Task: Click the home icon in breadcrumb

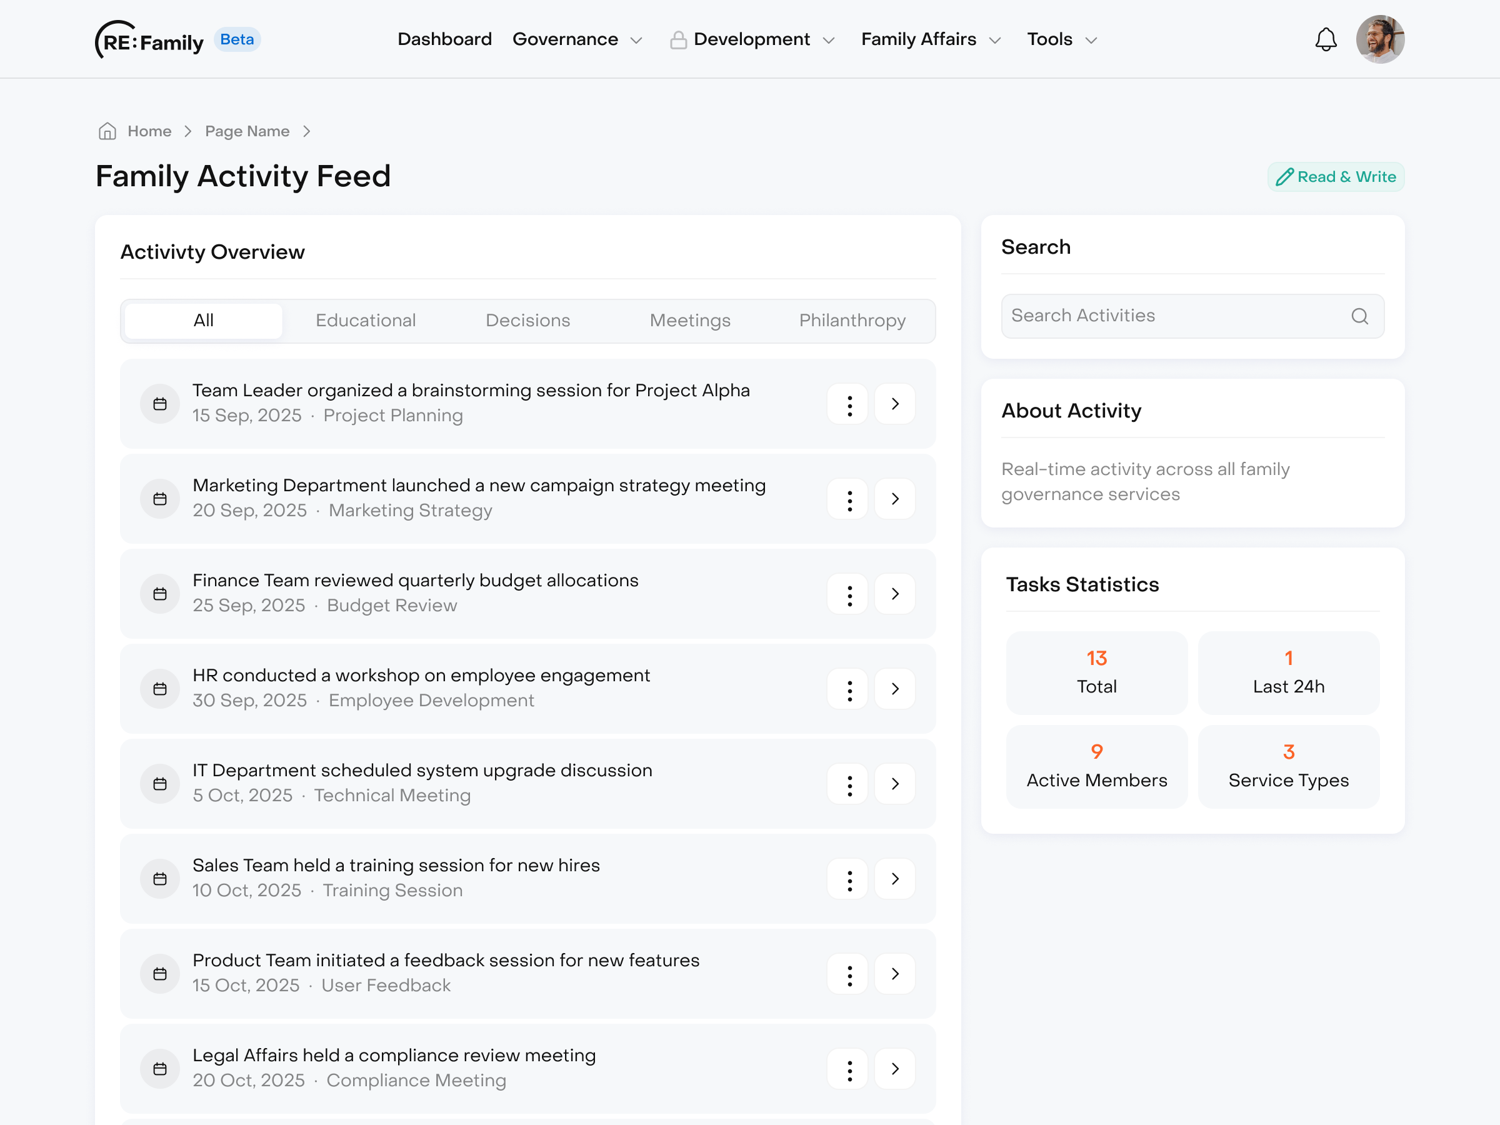Action: (x=107, y=131)
